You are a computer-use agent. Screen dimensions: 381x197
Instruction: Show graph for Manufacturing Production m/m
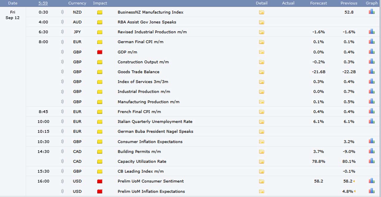(371, 101)
